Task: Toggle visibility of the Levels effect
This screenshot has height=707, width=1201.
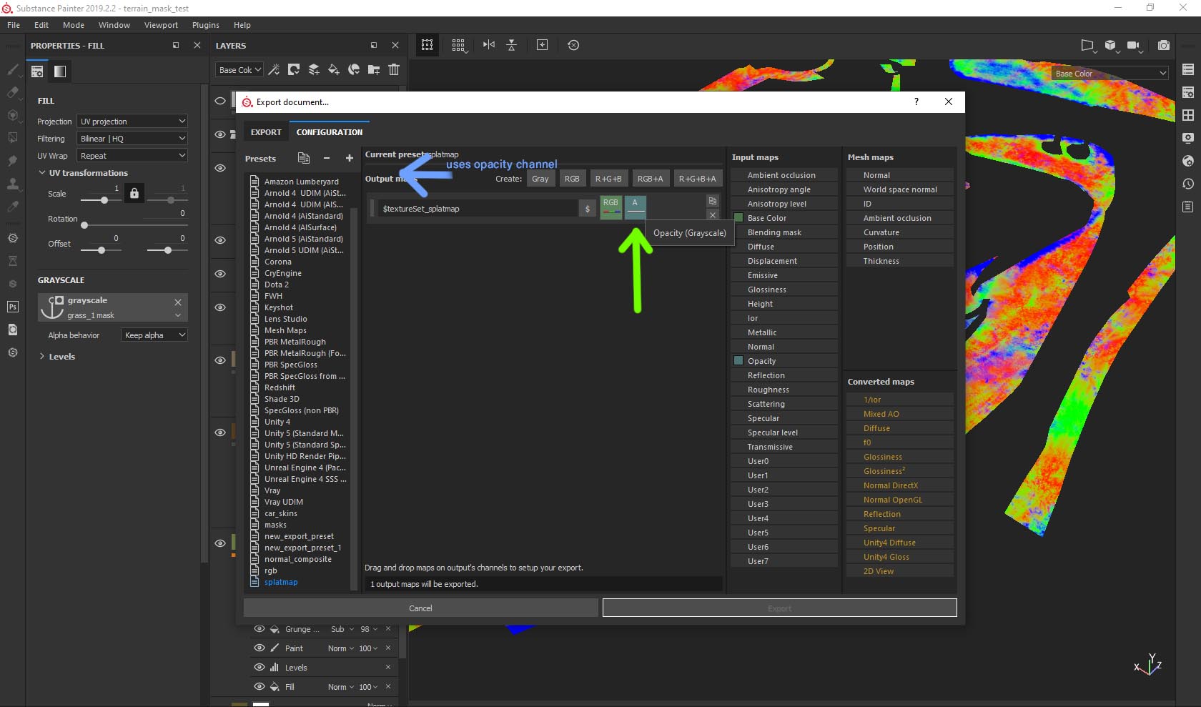Action: (260, 668)
